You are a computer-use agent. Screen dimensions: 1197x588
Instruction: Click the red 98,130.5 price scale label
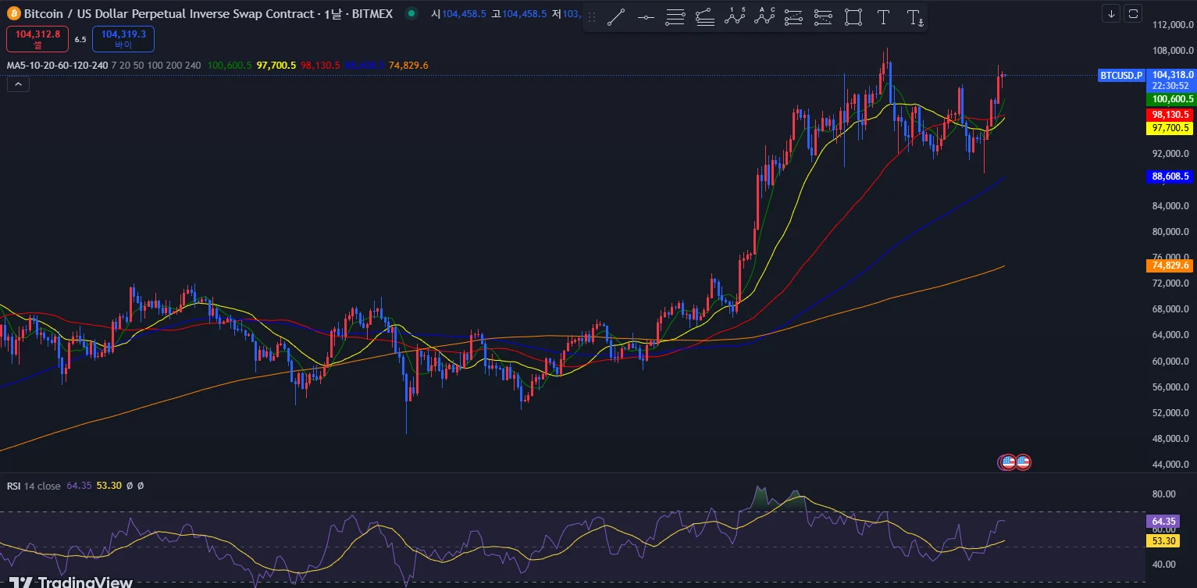coord(1170,114)
